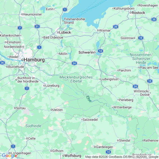
Task: Click the A20 highway shield near Wismar
Action: (x=116, y=27)
